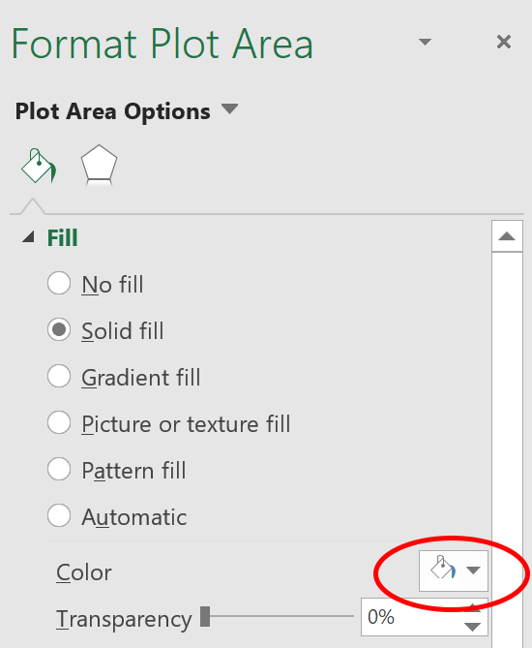Open the fill color dropdown arrow
Screen dimensions: 532x648
click(473, 571)
